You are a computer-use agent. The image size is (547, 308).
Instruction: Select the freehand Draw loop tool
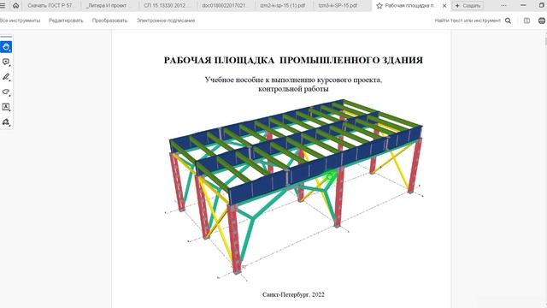(6, 92)
